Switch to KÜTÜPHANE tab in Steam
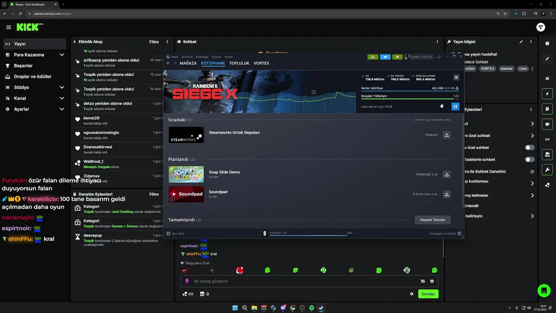 213,63
